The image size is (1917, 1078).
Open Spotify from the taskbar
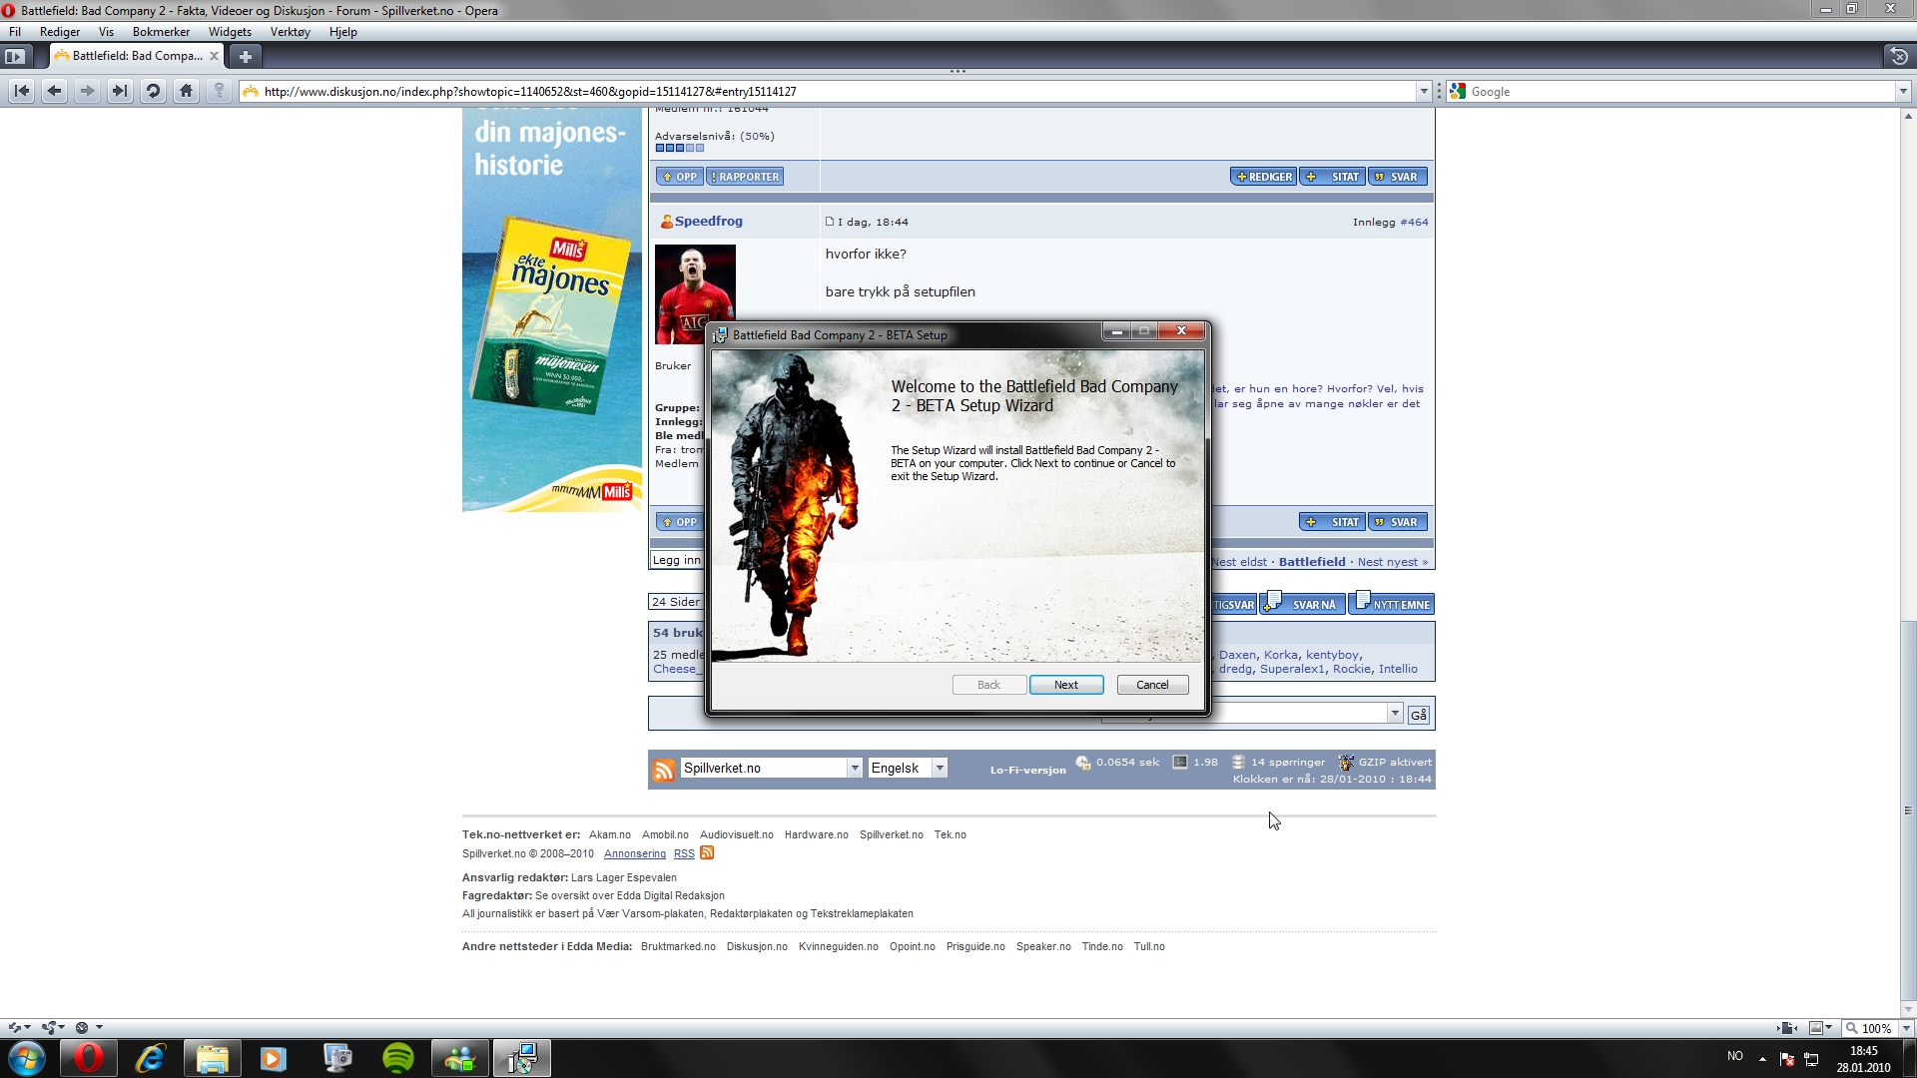coord(398,1058)
